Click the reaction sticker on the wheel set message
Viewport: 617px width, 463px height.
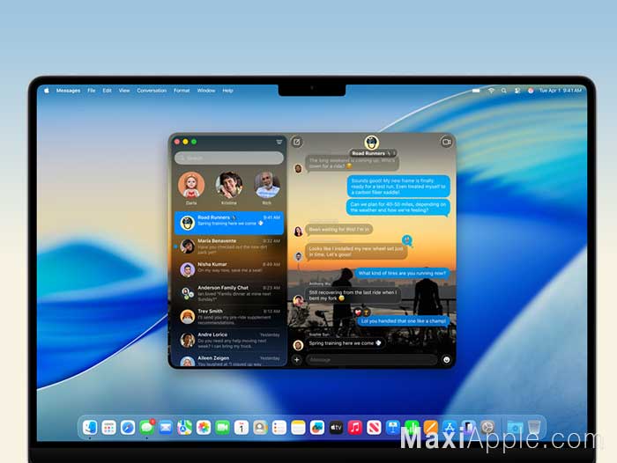[x=407, y=240]
